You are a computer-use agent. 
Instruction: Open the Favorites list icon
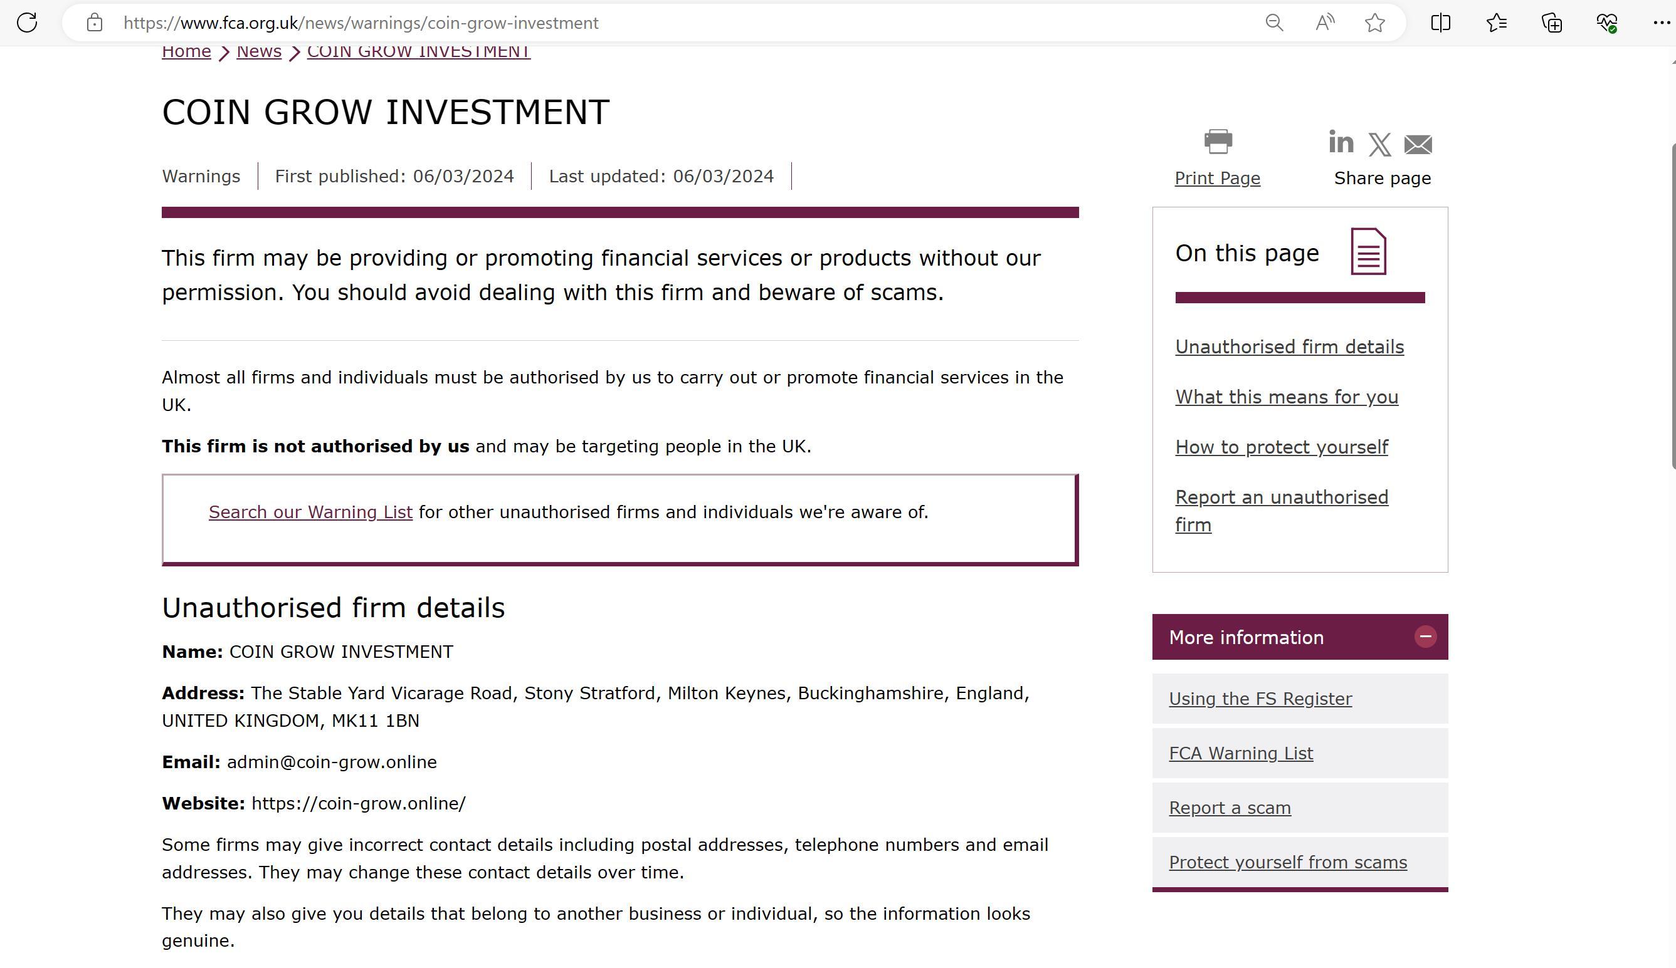tap(1497, 23)
